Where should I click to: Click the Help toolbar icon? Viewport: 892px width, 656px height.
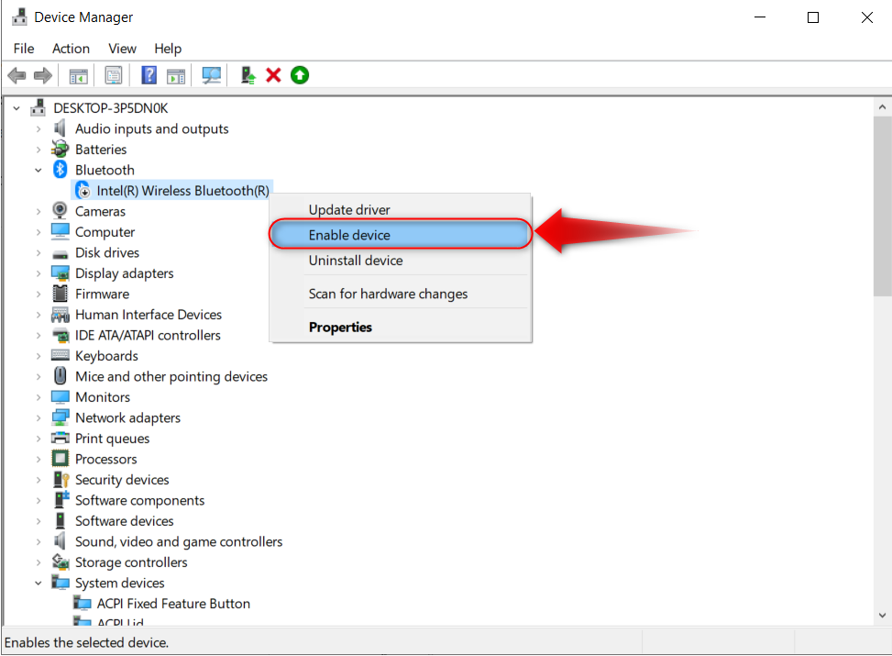click(x=149, y=75)
